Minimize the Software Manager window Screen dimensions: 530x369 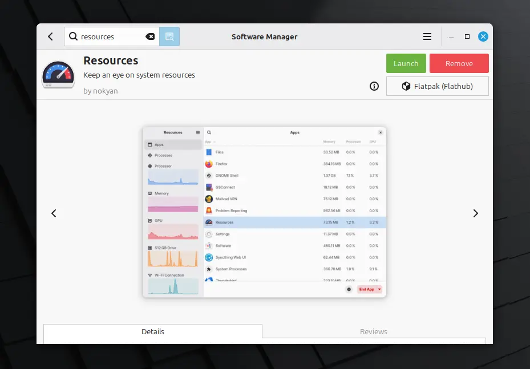[x=451, y=37]
